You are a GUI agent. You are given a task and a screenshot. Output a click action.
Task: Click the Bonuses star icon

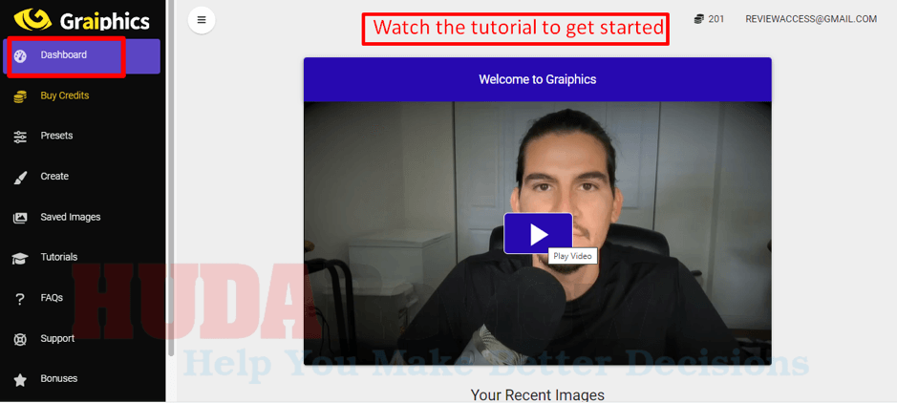(x=20, y=379)
